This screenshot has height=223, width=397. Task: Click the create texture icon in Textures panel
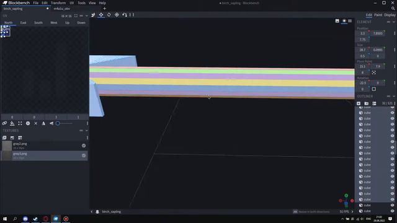tap(12, 138)
